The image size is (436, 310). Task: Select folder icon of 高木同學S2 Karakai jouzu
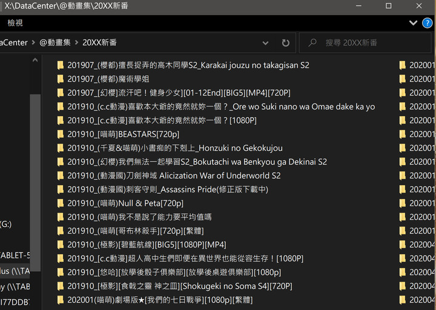click(61, 65)
